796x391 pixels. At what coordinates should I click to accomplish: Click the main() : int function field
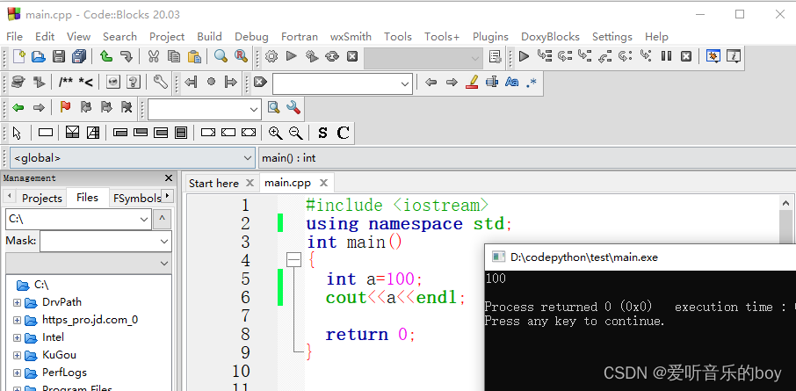pyautogui.click(x=526, y=158)
